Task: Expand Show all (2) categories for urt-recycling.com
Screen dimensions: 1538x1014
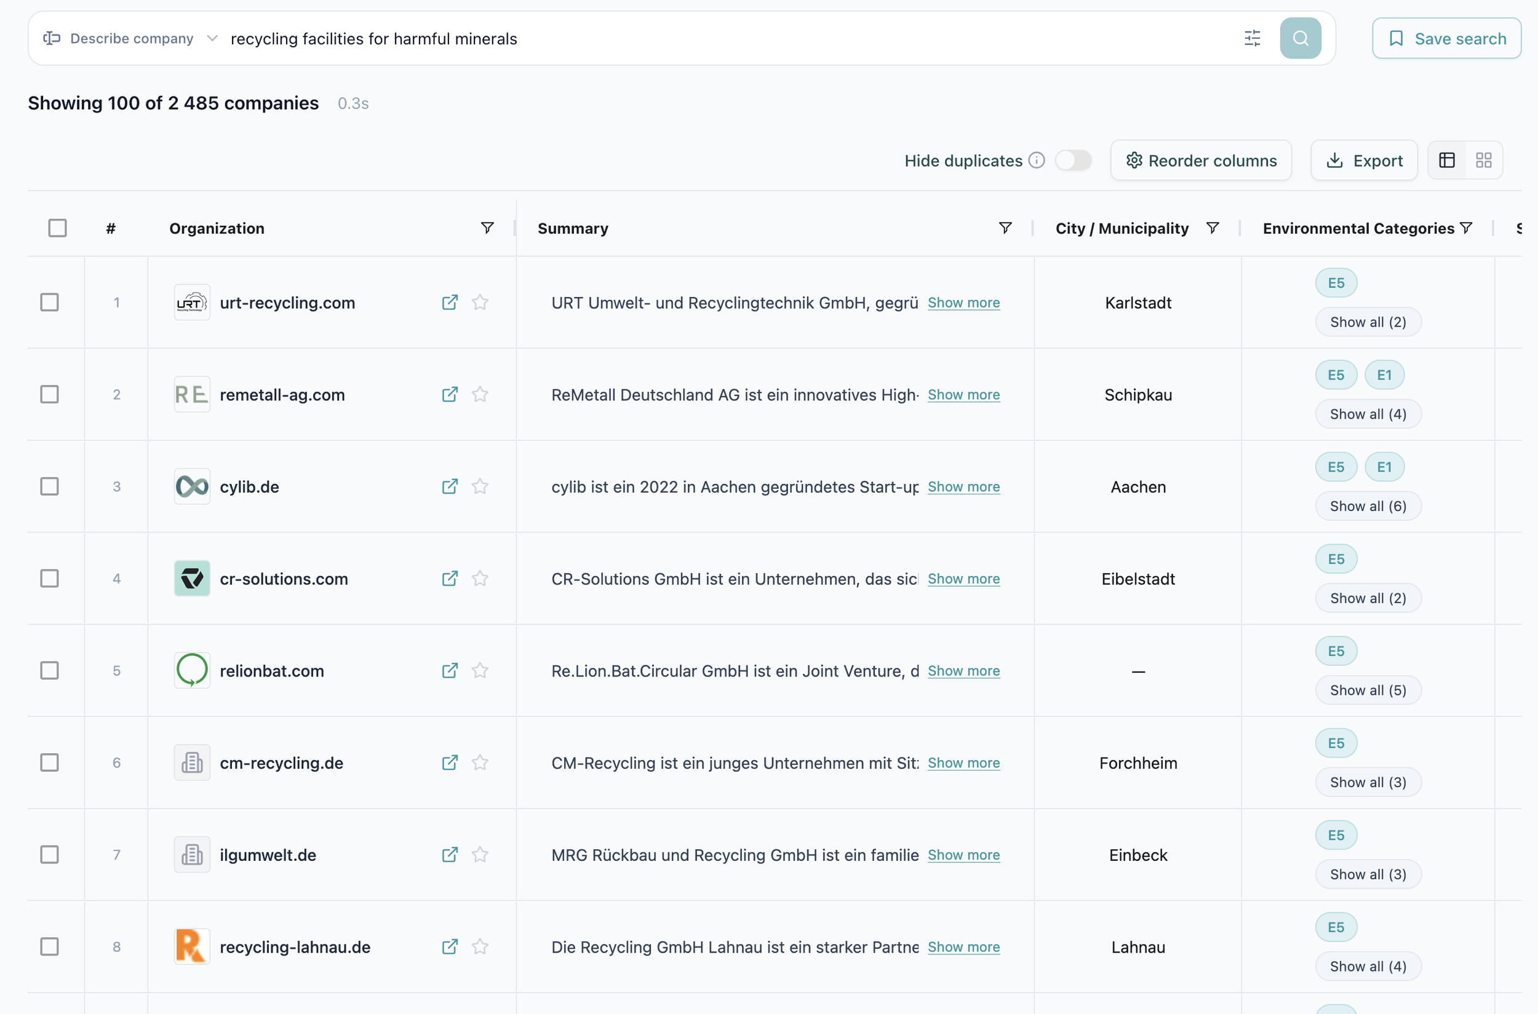Action: pos(1368,322)
